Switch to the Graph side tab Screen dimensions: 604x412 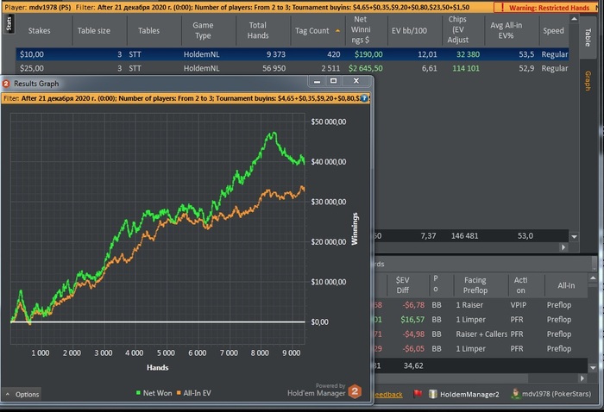click(588, 81)
